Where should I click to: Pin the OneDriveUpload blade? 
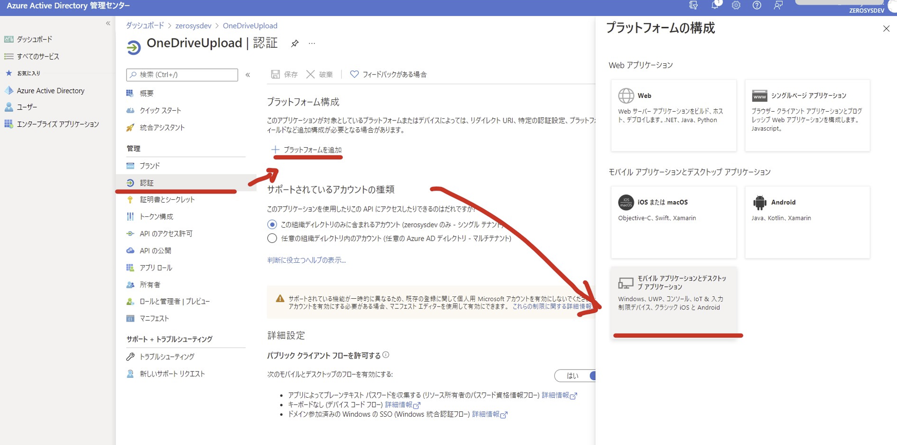[x=295, y=43]
